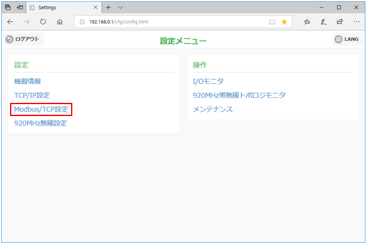Image resolution: width=366 pixels, height=244 pixels.
Task: Open the favorites hub icon
Action: [307, 22]
